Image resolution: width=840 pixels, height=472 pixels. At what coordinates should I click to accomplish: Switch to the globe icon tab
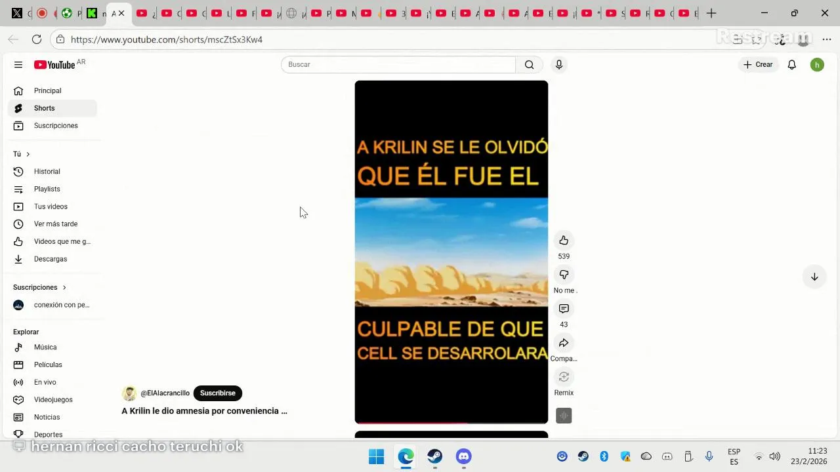(x=291, y=13)
